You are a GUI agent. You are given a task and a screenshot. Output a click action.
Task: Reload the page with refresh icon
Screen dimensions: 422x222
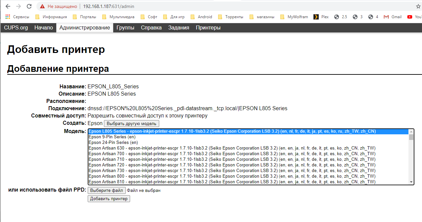point(29,6)
